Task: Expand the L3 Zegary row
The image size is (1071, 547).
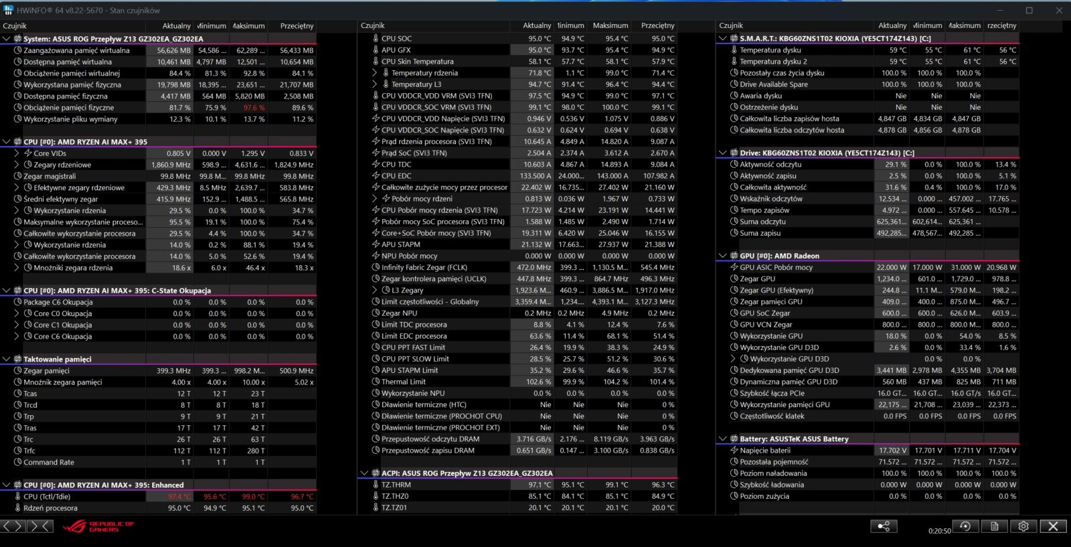Action: click(376, 291)
